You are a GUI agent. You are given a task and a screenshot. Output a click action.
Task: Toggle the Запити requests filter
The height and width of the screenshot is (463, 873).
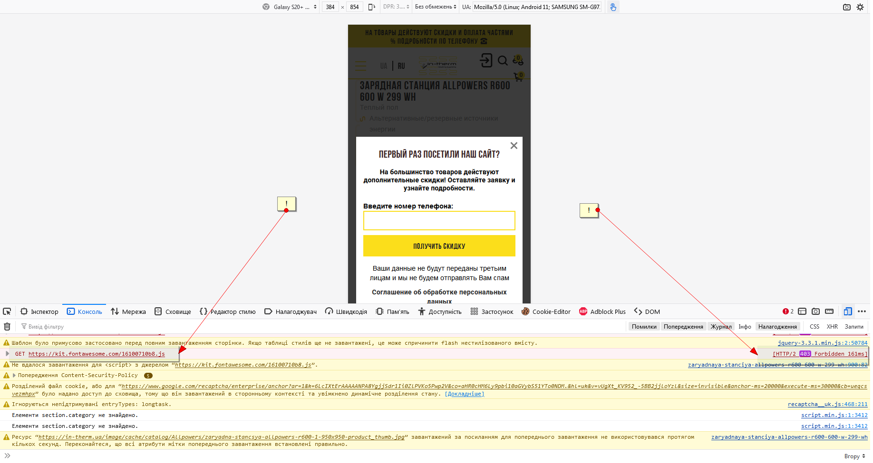[x=854, y=326]
